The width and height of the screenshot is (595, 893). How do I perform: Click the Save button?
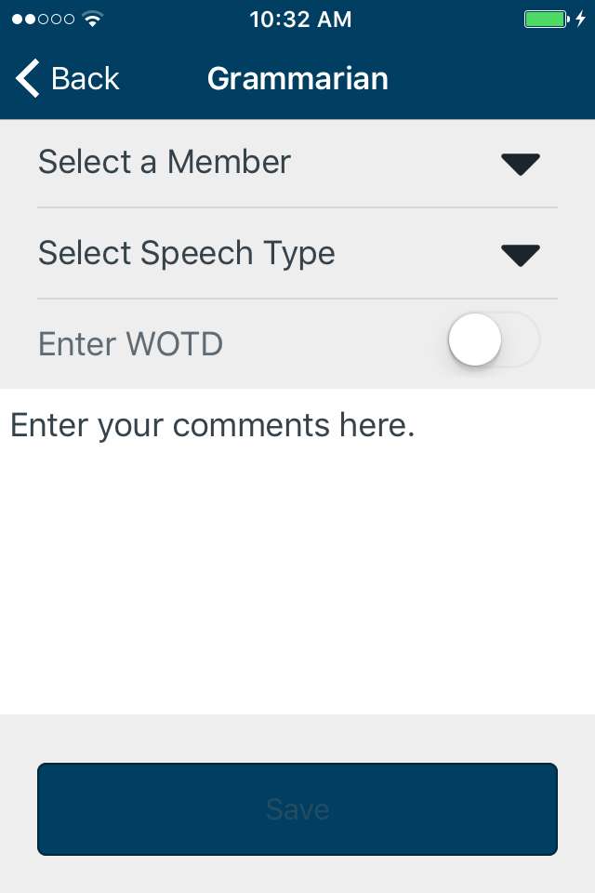click(x=297, y=809)
